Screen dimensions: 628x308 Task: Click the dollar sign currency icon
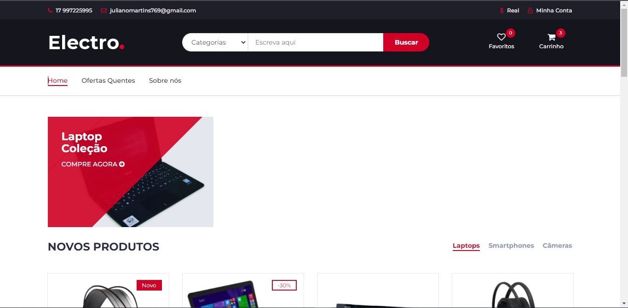pyautogui.click(x=502, y=11)
